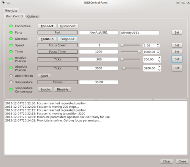Click Set for the Timer row

[177, 51]
